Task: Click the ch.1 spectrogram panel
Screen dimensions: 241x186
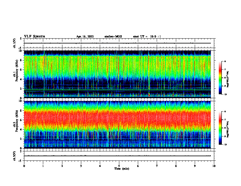Action: coord(117,74)
